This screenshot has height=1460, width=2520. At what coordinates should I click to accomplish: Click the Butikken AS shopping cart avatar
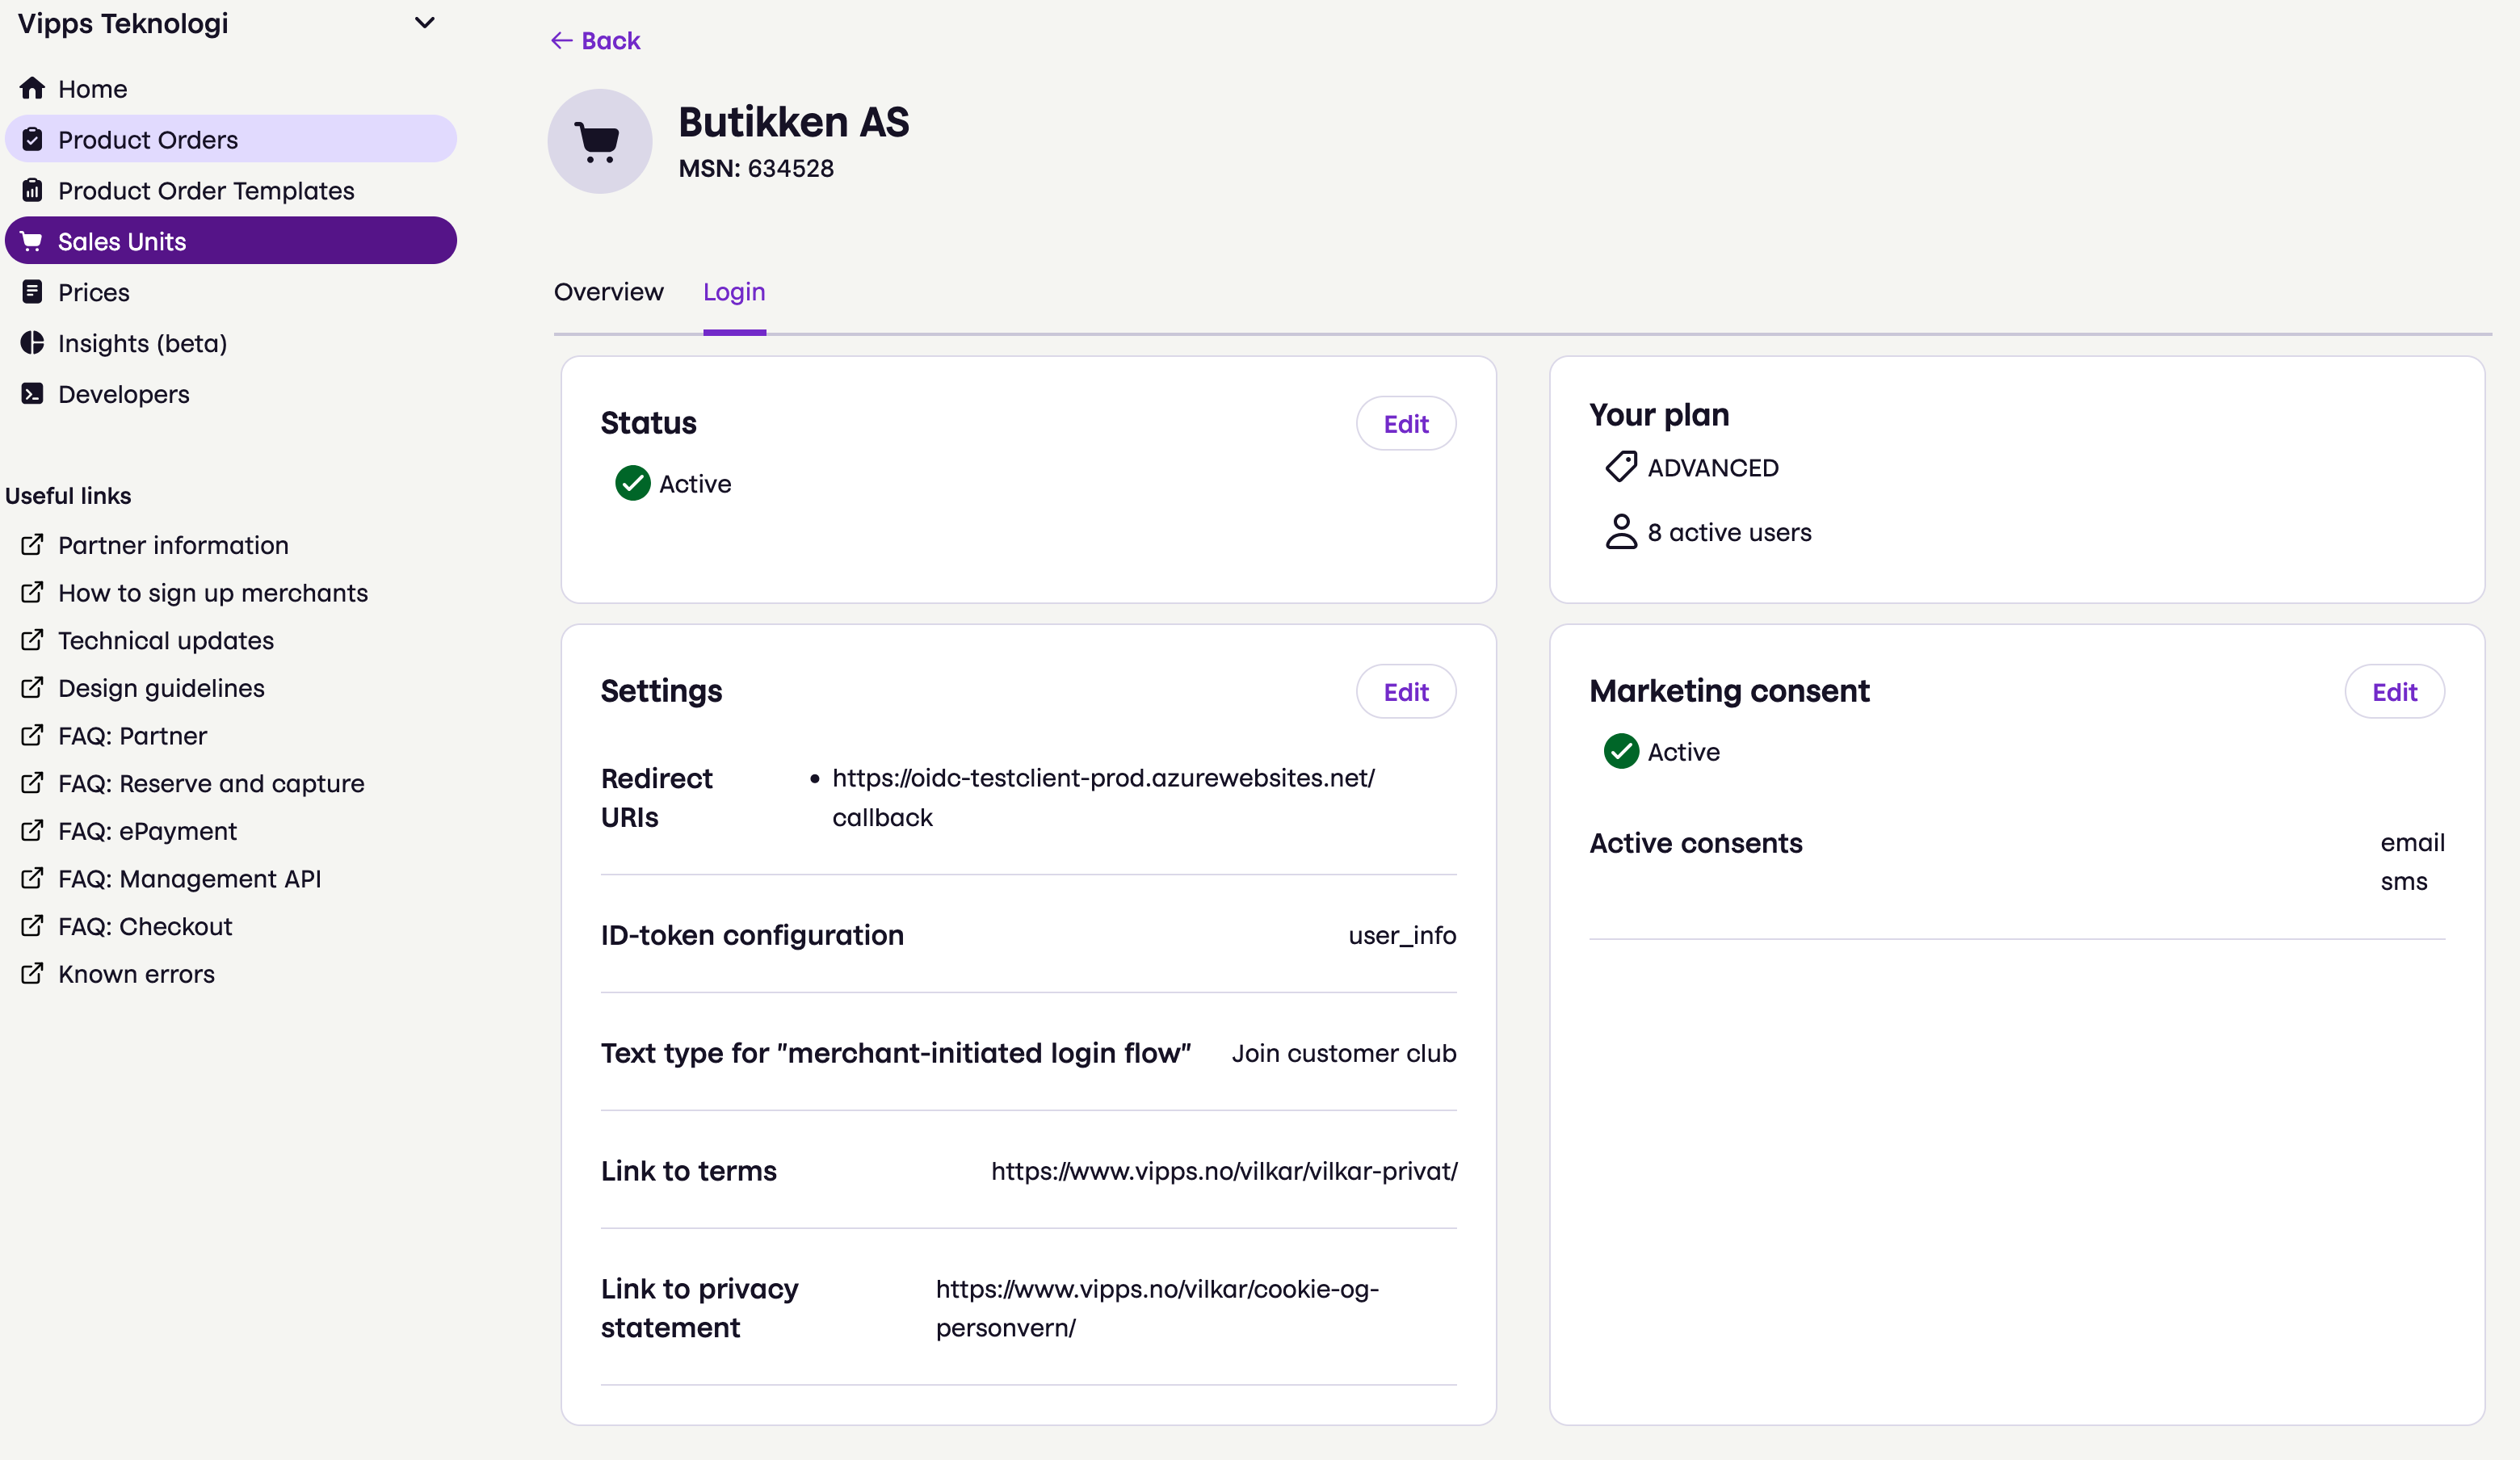[x=599, y=141]
